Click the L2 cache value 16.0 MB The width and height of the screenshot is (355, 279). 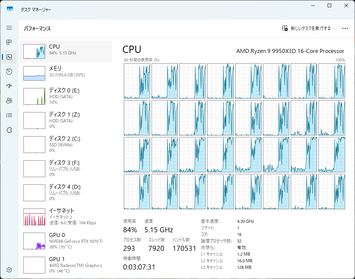click(x=245, y=261)
